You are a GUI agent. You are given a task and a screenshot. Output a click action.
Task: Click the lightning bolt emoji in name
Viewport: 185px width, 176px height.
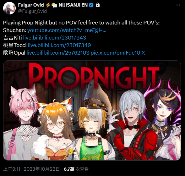tap(48, 5)
